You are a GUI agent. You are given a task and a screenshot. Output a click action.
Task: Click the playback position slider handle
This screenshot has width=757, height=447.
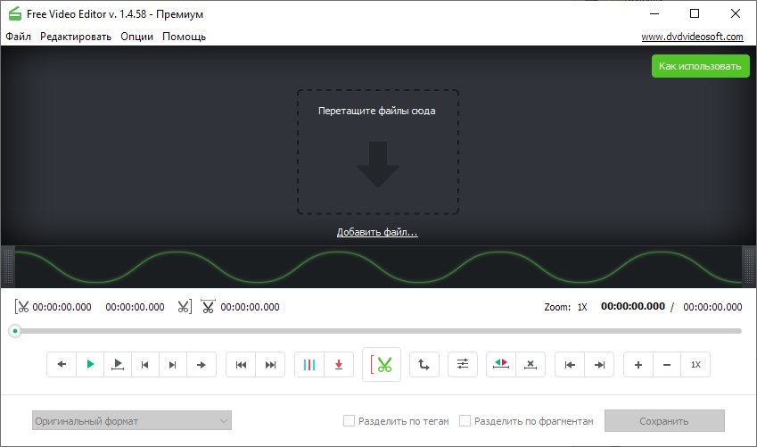tap(15, 331)
